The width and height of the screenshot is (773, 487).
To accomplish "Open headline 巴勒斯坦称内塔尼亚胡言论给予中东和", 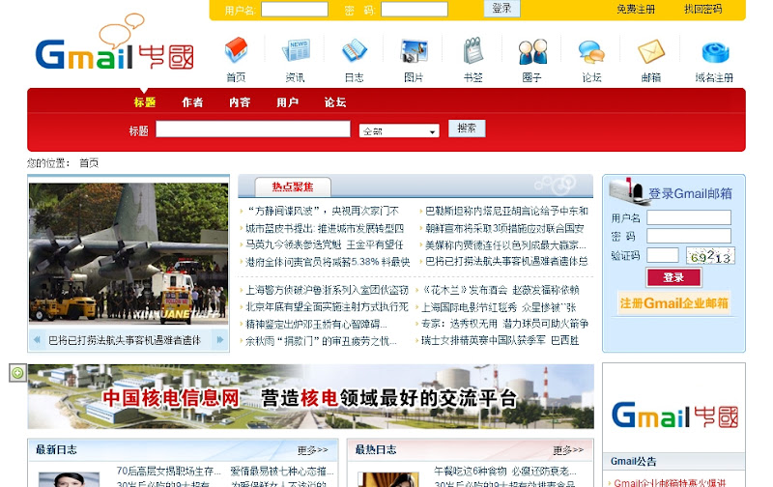I will coord(506,211).
